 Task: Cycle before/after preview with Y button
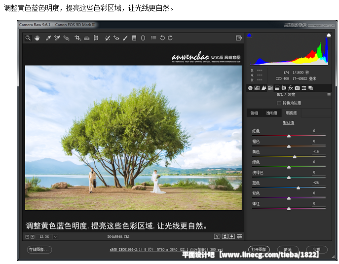217,236
